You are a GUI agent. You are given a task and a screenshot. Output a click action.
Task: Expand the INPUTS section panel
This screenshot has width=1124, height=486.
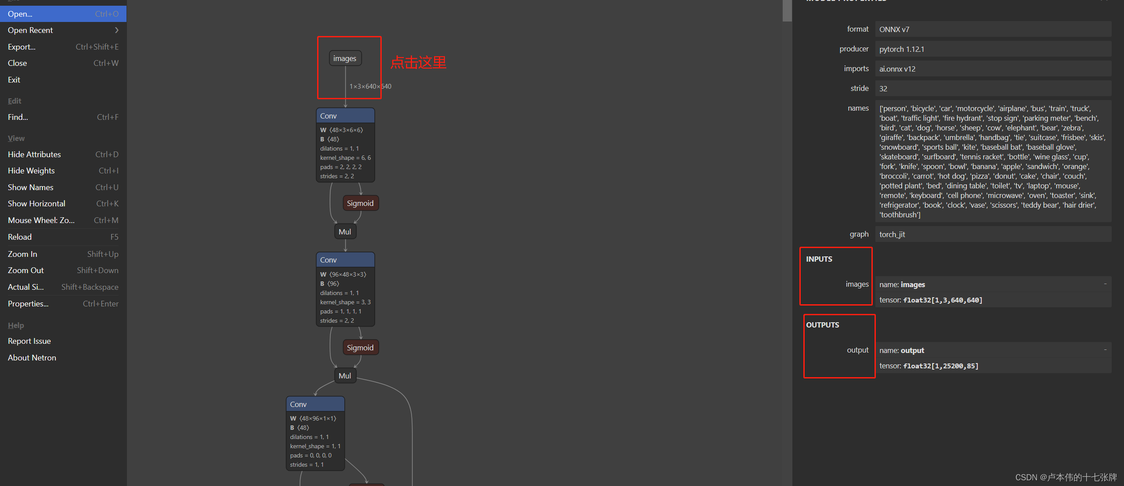pos(1106,284)
